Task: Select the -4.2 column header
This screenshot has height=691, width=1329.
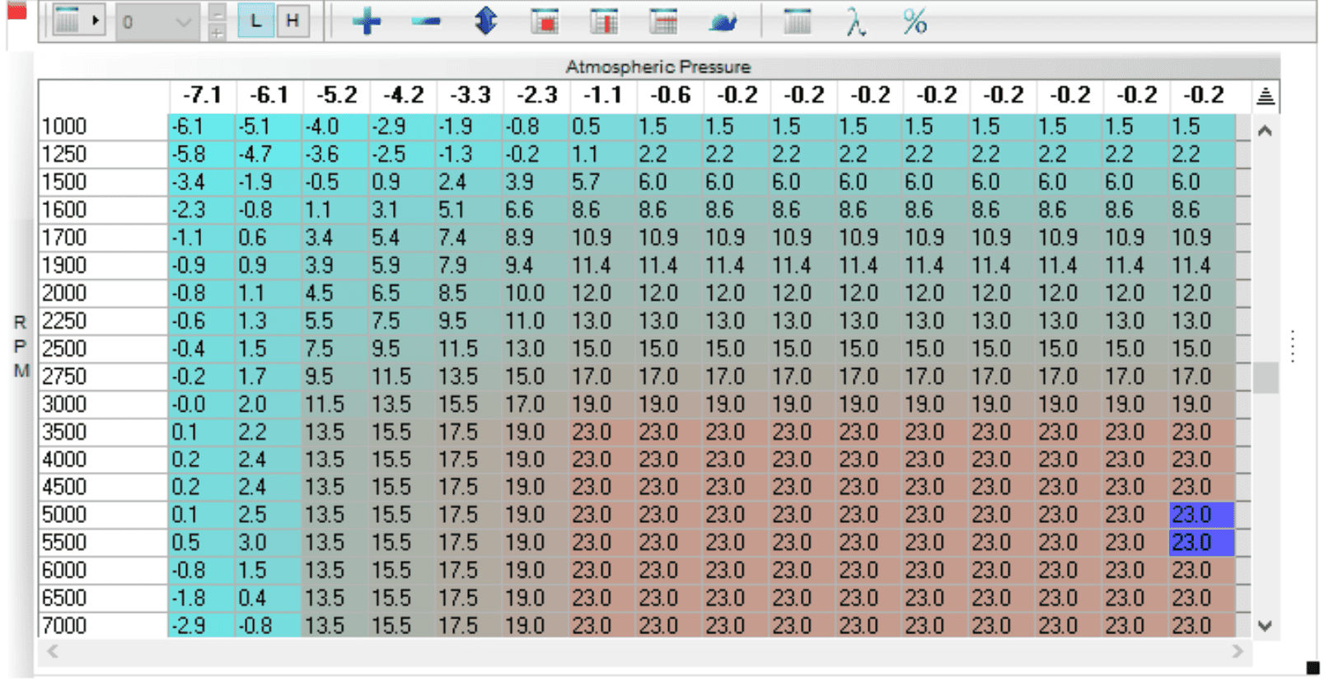Action: coord(403,96)
